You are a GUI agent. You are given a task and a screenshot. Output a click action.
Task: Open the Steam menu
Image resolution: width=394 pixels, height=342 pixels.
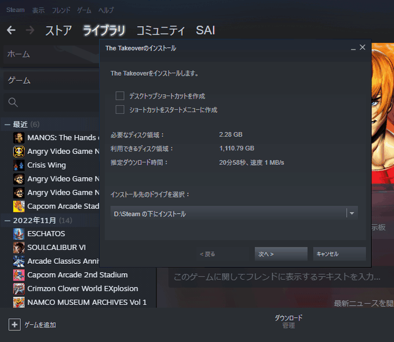coord(16,10)
